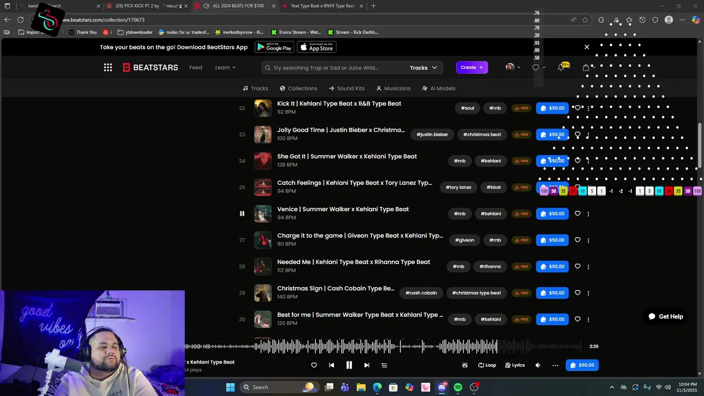Favorite the Venice track
This screenshot has width=704, height=396.
click(x=577, y=213)
